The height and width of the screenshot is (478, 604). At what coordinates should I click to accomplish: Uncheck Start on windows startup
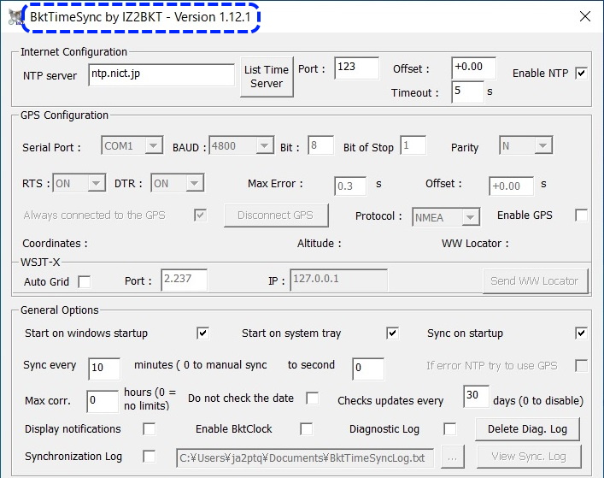(x=202, y=333)
